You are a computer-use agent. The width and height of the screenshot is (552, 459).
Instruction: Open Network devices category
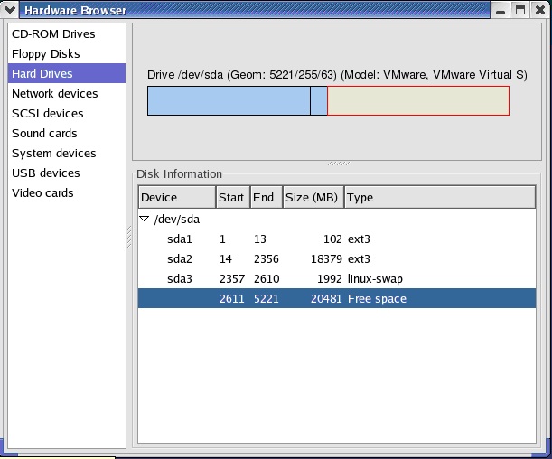click(54, 94)
